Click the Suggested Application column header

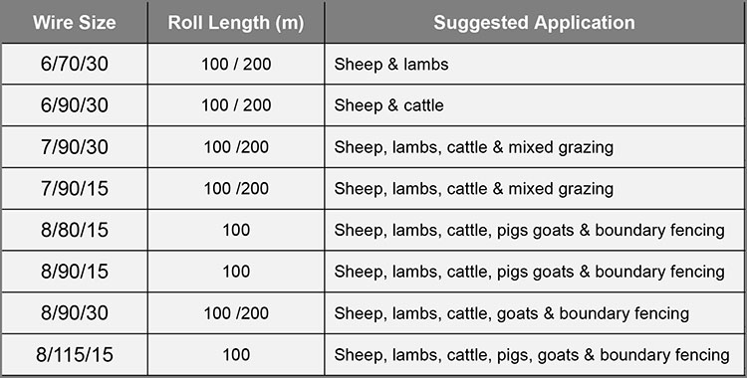[x=534, y=22]
